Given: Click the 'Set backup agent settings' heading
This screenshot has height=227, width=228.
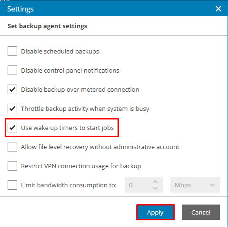Looking at the screenshot, I should [x=47, y=26].
